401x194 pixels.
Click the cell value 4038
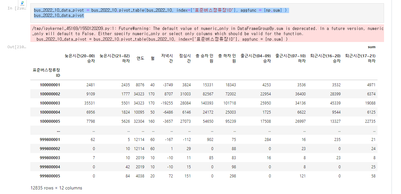pos(141,176)
